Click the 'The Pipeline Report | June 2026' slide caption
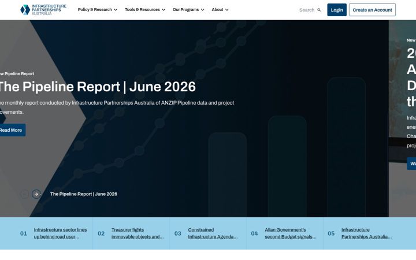 click(84, 194)
